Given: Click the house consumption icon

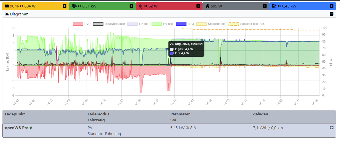Looking at the screenshot, I should [x=207, y=6].
